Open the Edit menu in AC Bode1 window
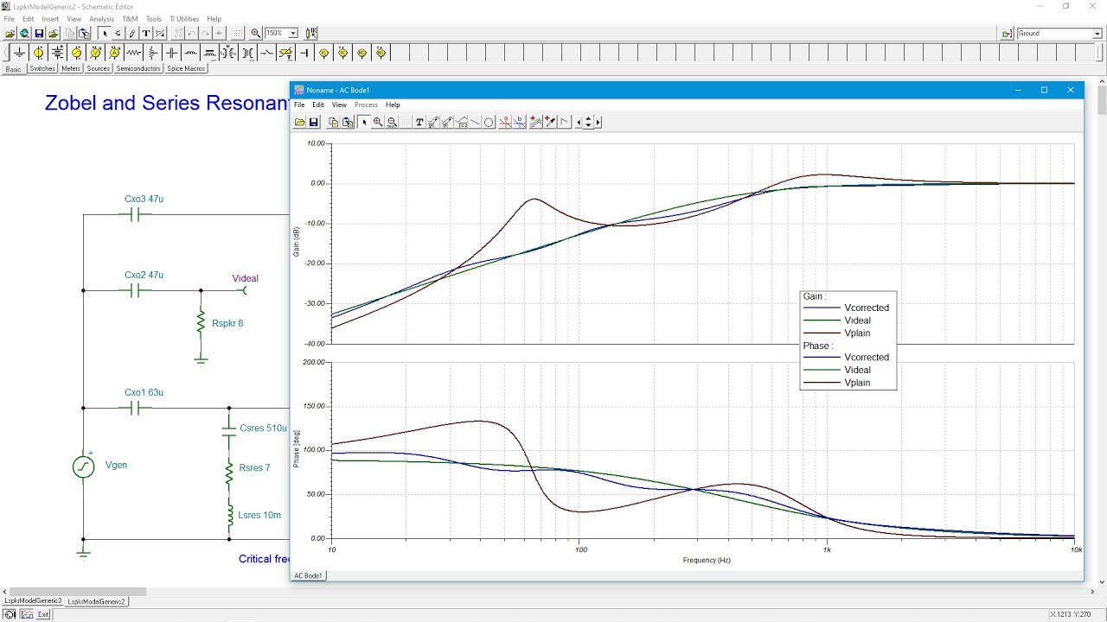Screen dimensions: 1107x622 click(x=318, y=105)
